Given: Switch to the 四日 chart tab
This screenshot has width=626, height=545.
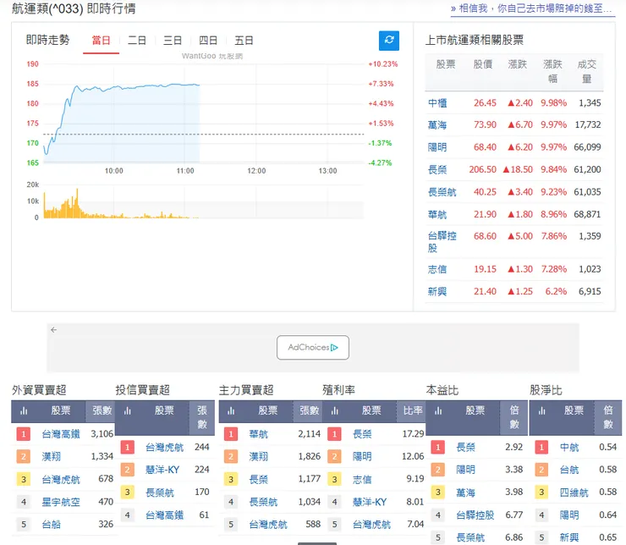Looking at the screenshot, I should point(208,41).
